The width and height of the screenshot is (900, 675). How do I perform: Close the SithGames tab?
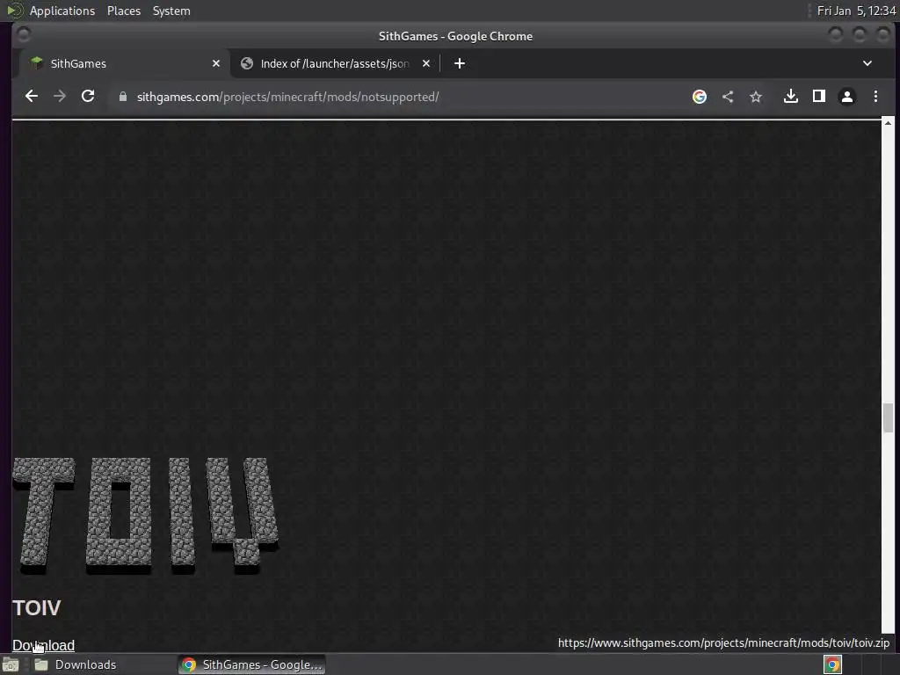coord(216,63)
